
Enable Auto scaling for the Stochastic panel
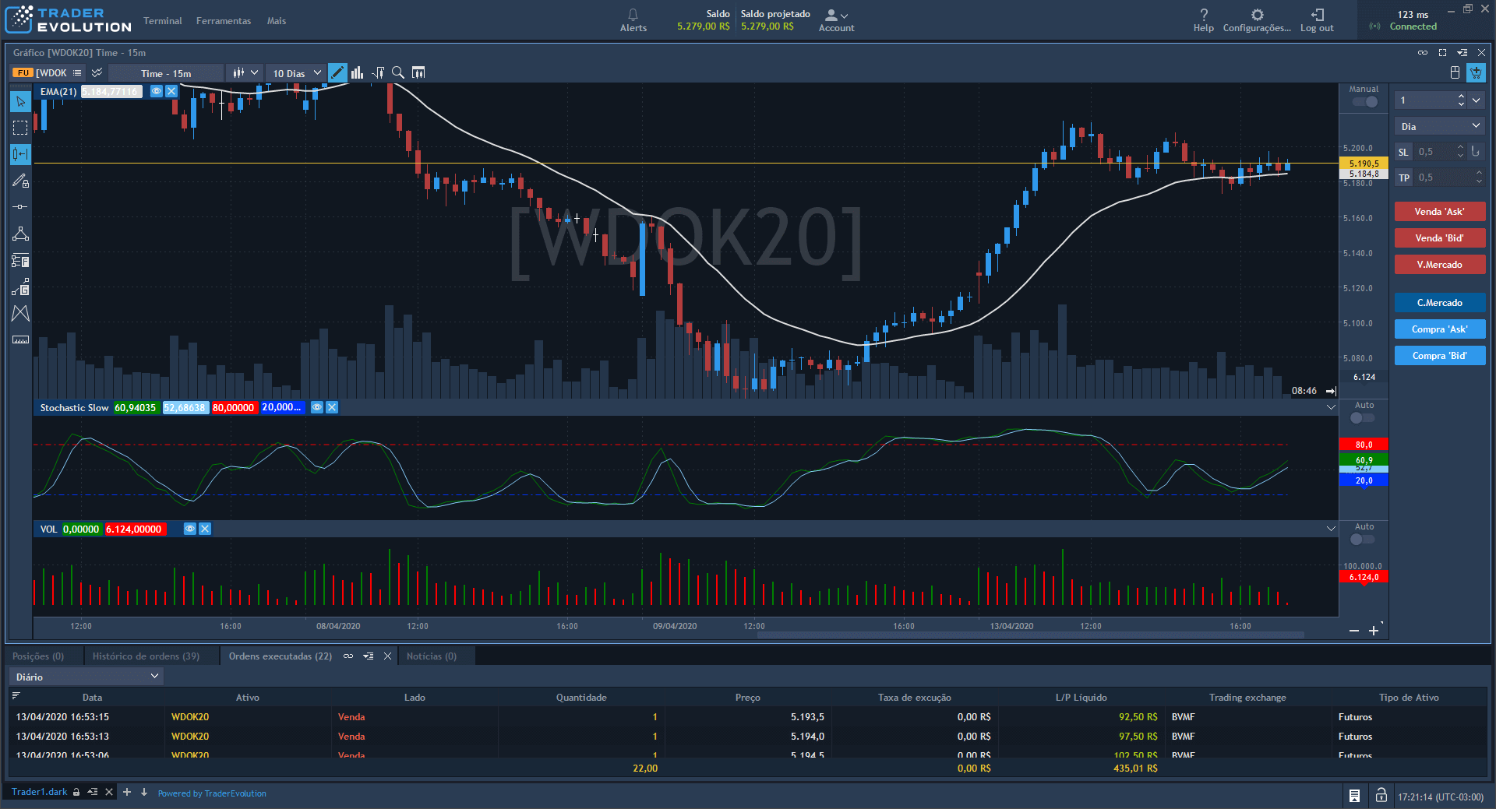pyautogui.click(x=1361, y=417)
